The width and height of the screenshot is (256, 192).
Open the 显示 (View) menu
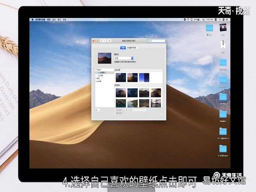54,19
